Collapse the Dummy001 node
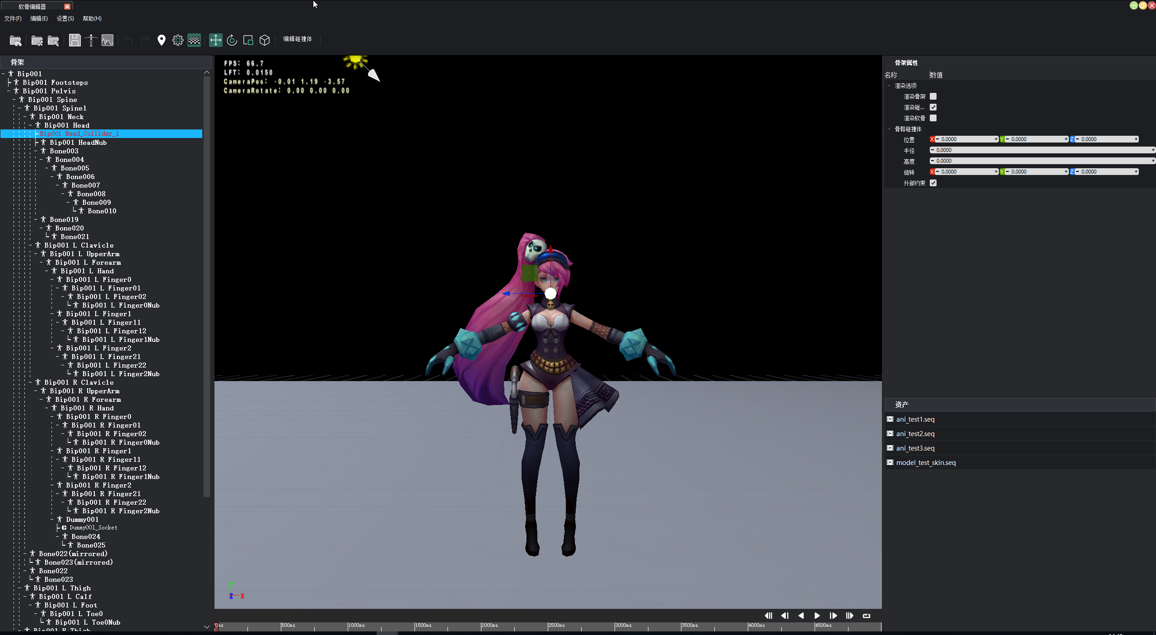This screenshot has height=635, width=1156. coord(52,519)
